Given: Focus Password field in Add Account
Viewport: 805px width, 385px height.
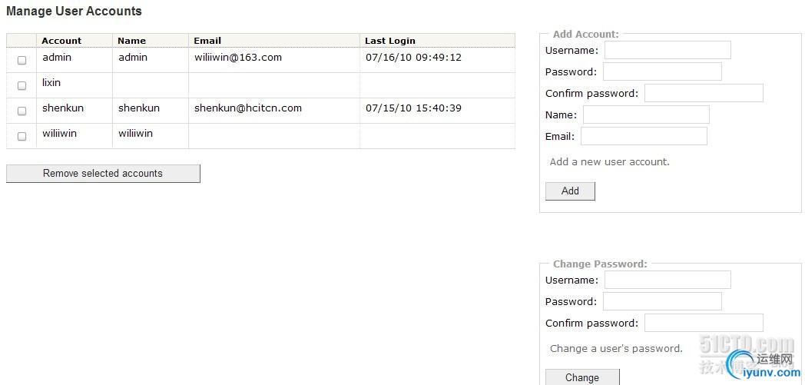Looking at the screenshot, I should click(x=662, y=72).
